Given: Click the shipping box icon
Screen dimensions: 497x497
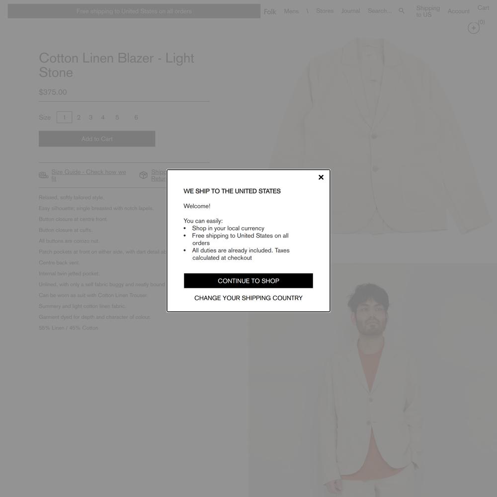Looking at the screenshot, I should [x=143, y=175].
